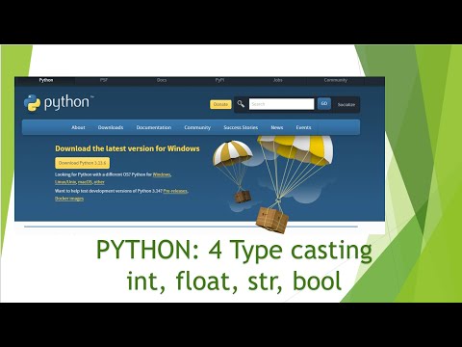Select the Jobs top tab
462x347 pixels.
pyautogui.click(x=278, y=80)
